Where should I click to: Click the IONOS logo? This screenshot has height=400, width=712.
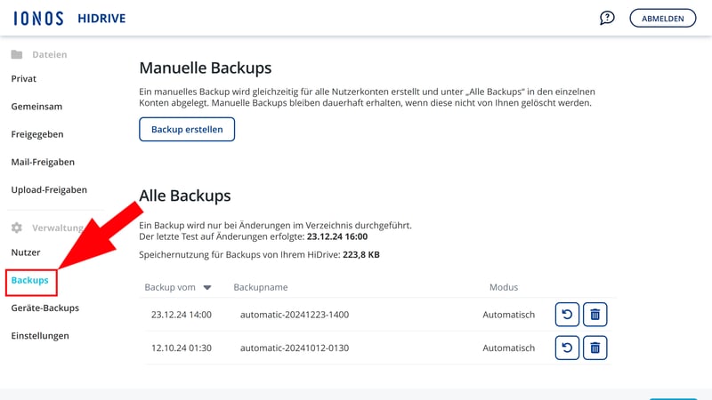(x=38, y=18)
